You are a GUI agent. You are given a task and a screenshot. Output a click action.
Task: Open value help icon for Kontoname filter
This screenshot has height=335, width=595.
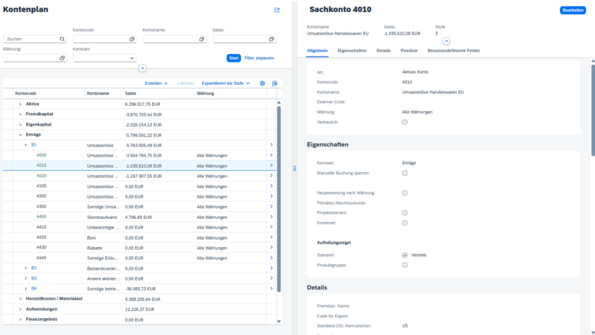202,39
